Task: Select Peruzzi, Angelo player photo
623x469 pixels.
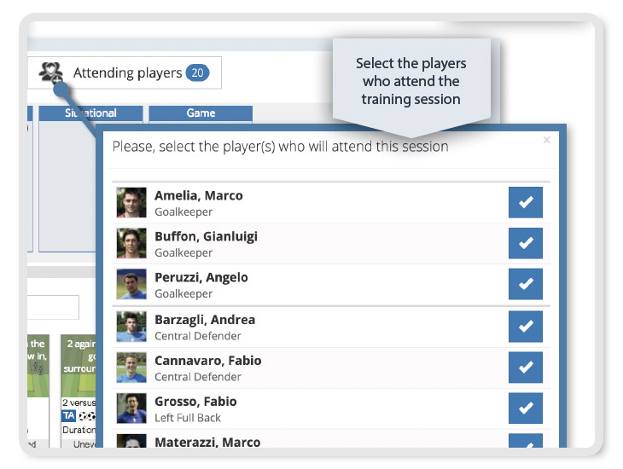Action: tap(131, 284)
